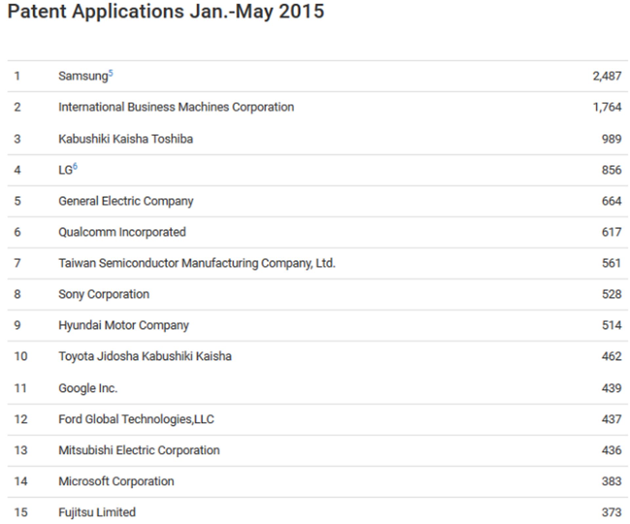Image resolution: width=630 pixels, height=524 pixels.
Task: Click International Business Machines Corporation name
Action: point(176,107)
